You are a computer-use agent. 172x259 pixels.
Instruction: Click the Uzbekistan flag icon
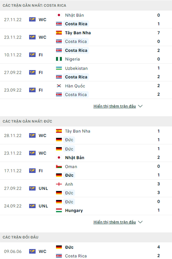[x=59, y=68]
